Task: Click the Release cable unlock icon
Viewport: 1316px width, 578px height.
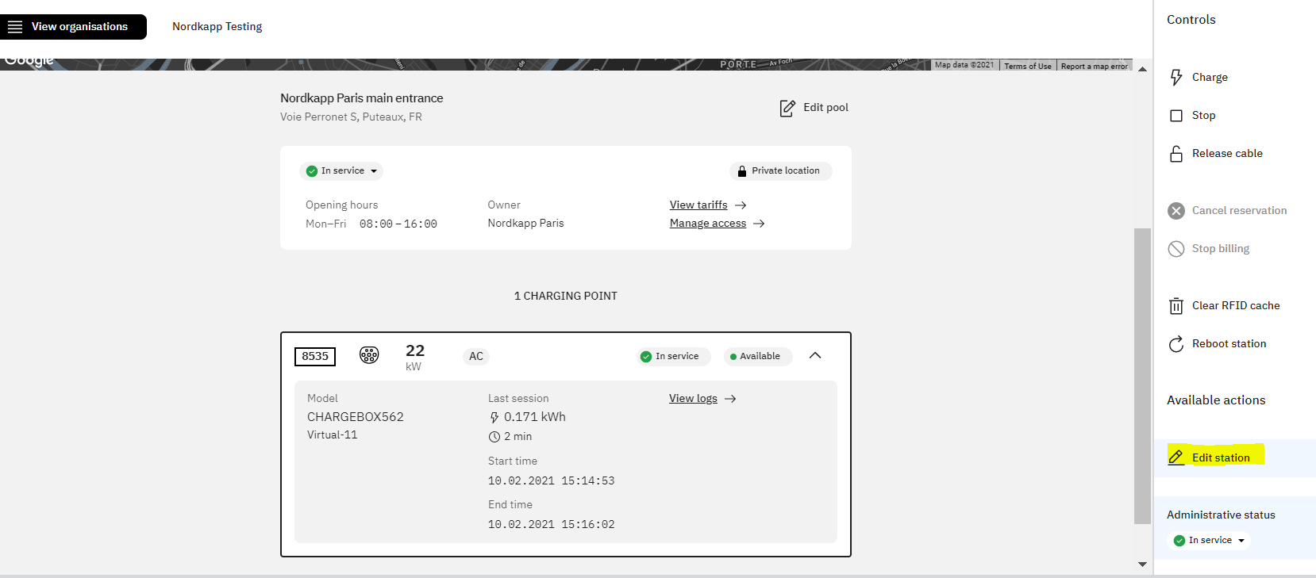Action: coord(1176,154)
